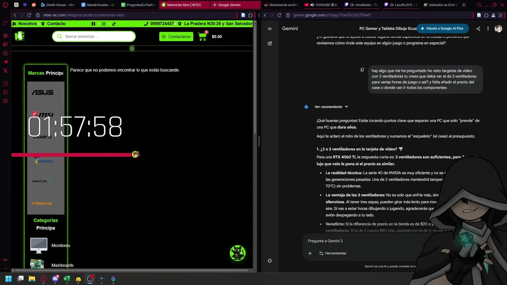Open Discord from the taskbar
Viewport: 507px width, 285px height.
click(55, 279)
